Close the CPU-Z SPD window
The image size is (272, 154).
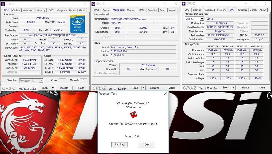point(266,4)
